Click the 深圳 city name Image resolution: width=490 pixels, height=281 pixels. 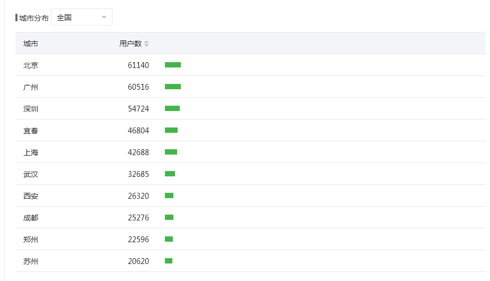pos(31,109)
